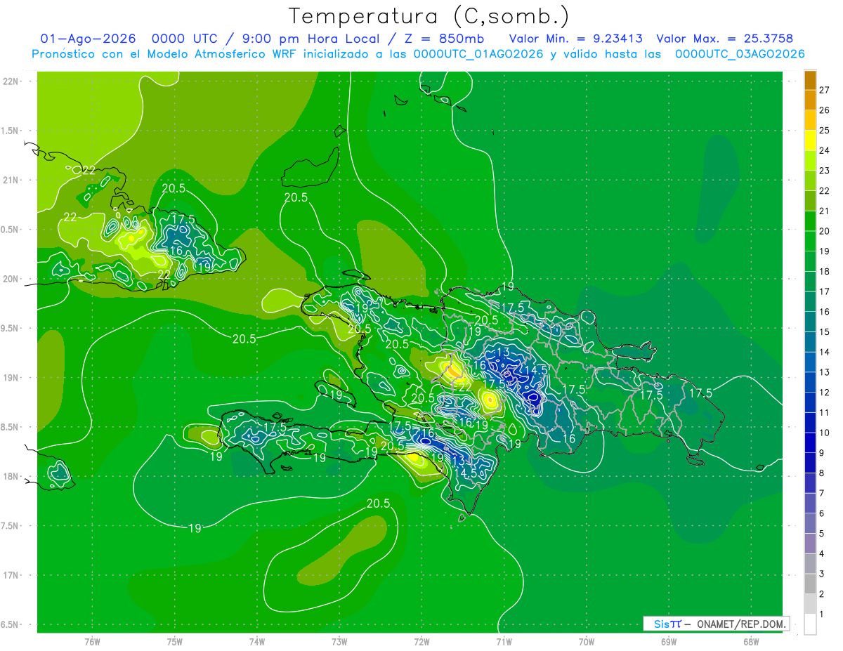Click legend value '20' on the color bar
Screen dimensions: 843x651
824,231
